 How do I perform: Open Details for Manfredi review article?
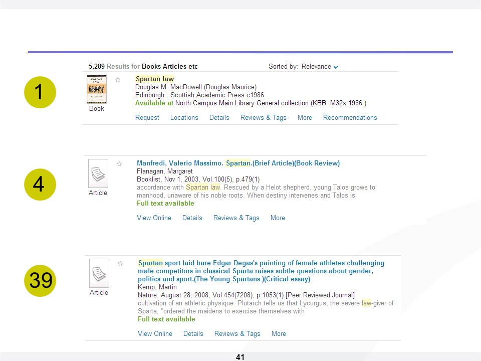[x=192, y=218]
